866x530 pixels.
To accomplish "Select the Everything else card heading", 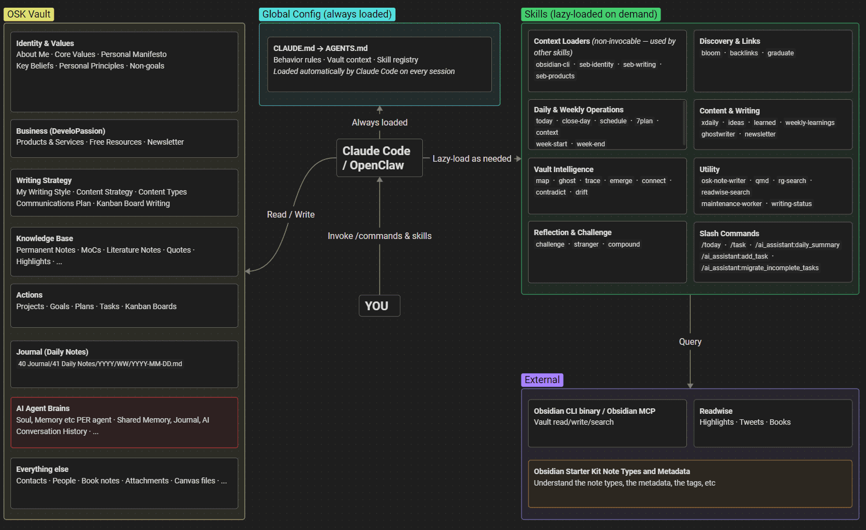I will coord(42,469).
